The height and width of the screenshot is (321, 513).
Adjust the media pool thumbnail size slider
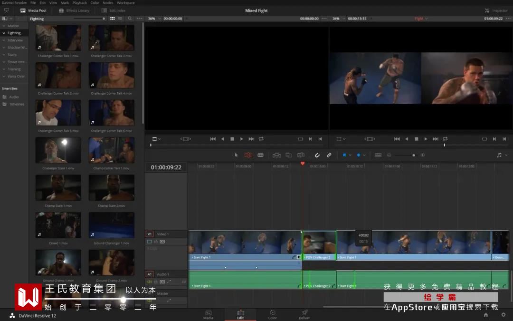click(104, 19)
